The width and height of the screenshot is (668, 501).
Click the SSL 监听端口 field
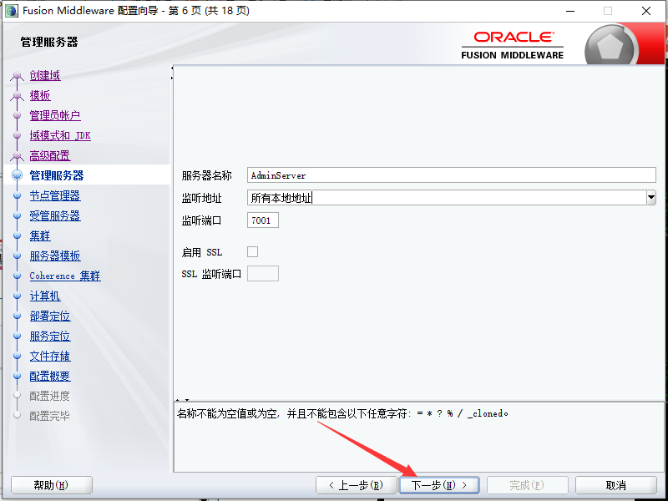pyautogui.click(x=263, y=274)
